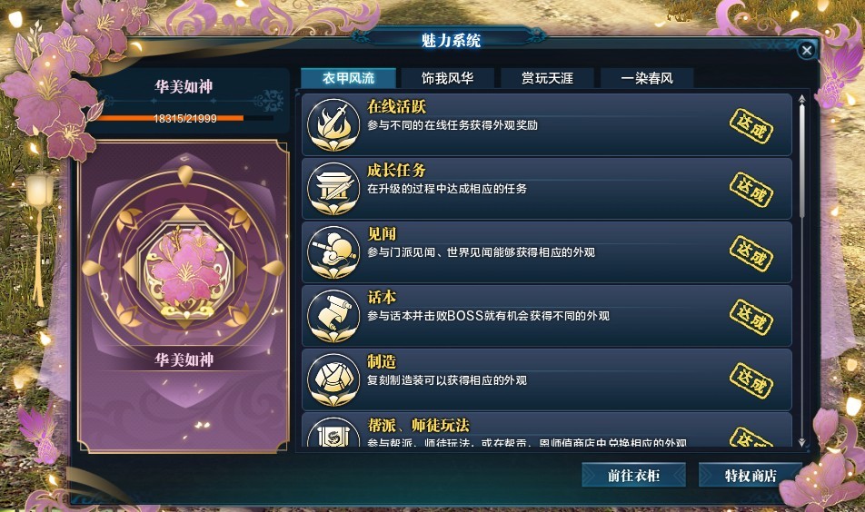Viewport: 865px width, 512px height.
Task: Click the scrollbar up arrow
Action: (801, 99)
